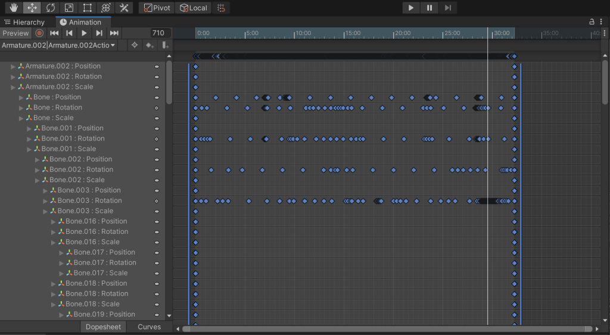Select the Rotate tool
Image resolution: width=610 pixels, height=335 pixels.
click(x=51, y=8)
